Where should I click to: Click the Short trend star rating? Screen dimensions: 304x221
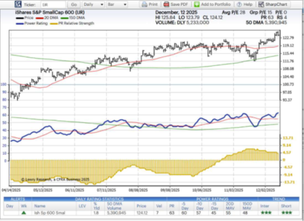[x=286, y=212]
